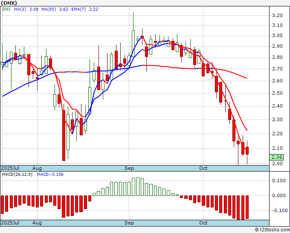Click the 2.60 price axis label

[277, 81]
